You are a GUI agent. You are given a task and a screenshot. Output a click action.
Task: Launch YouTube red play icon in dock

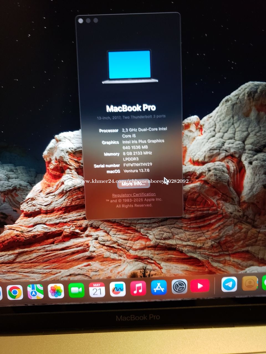pos(200,286)
